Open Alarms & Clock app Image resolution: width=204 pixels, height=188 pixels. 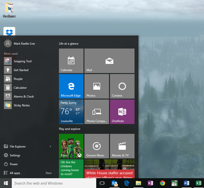coord(28,97)
